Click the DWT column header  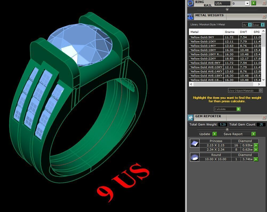[x=245, y=32]
